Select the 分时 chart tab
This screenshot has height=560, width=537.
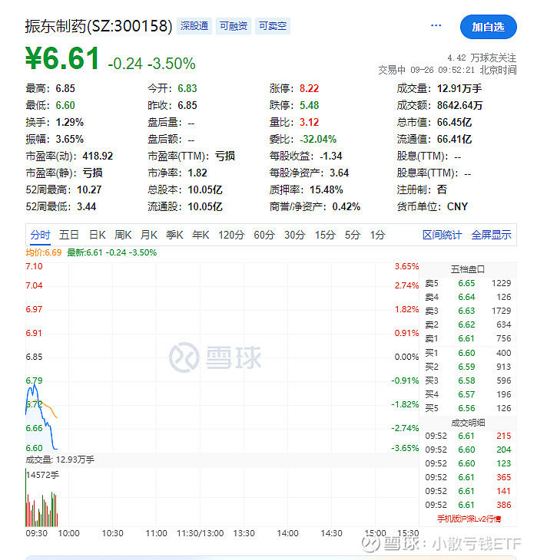tap(40, 235)
